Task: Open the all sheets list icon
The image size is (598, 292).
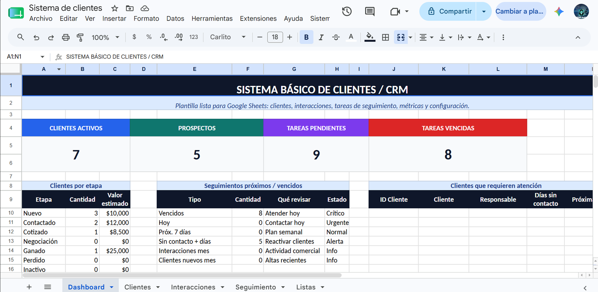Action: coord(47,287)
